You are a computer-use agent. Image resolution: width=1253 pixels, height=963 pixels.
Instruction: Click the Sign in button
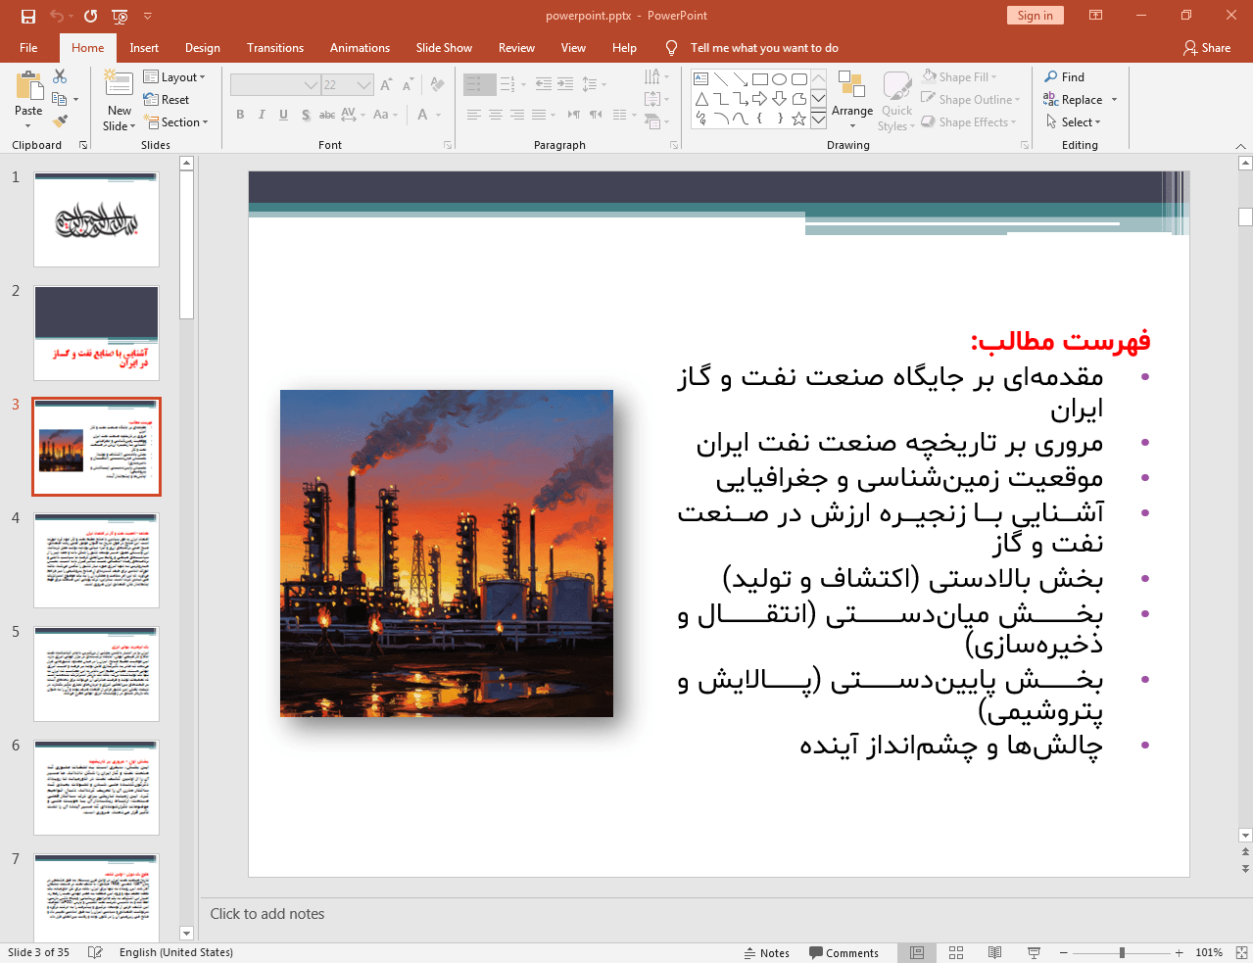(x=1035, y=16)
